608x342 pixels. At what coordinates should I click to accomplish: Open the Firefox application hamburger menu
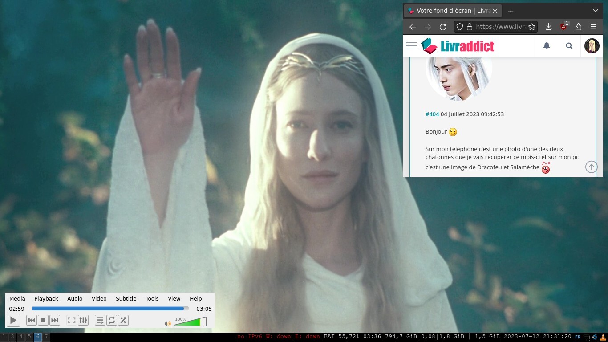(593, 27)
